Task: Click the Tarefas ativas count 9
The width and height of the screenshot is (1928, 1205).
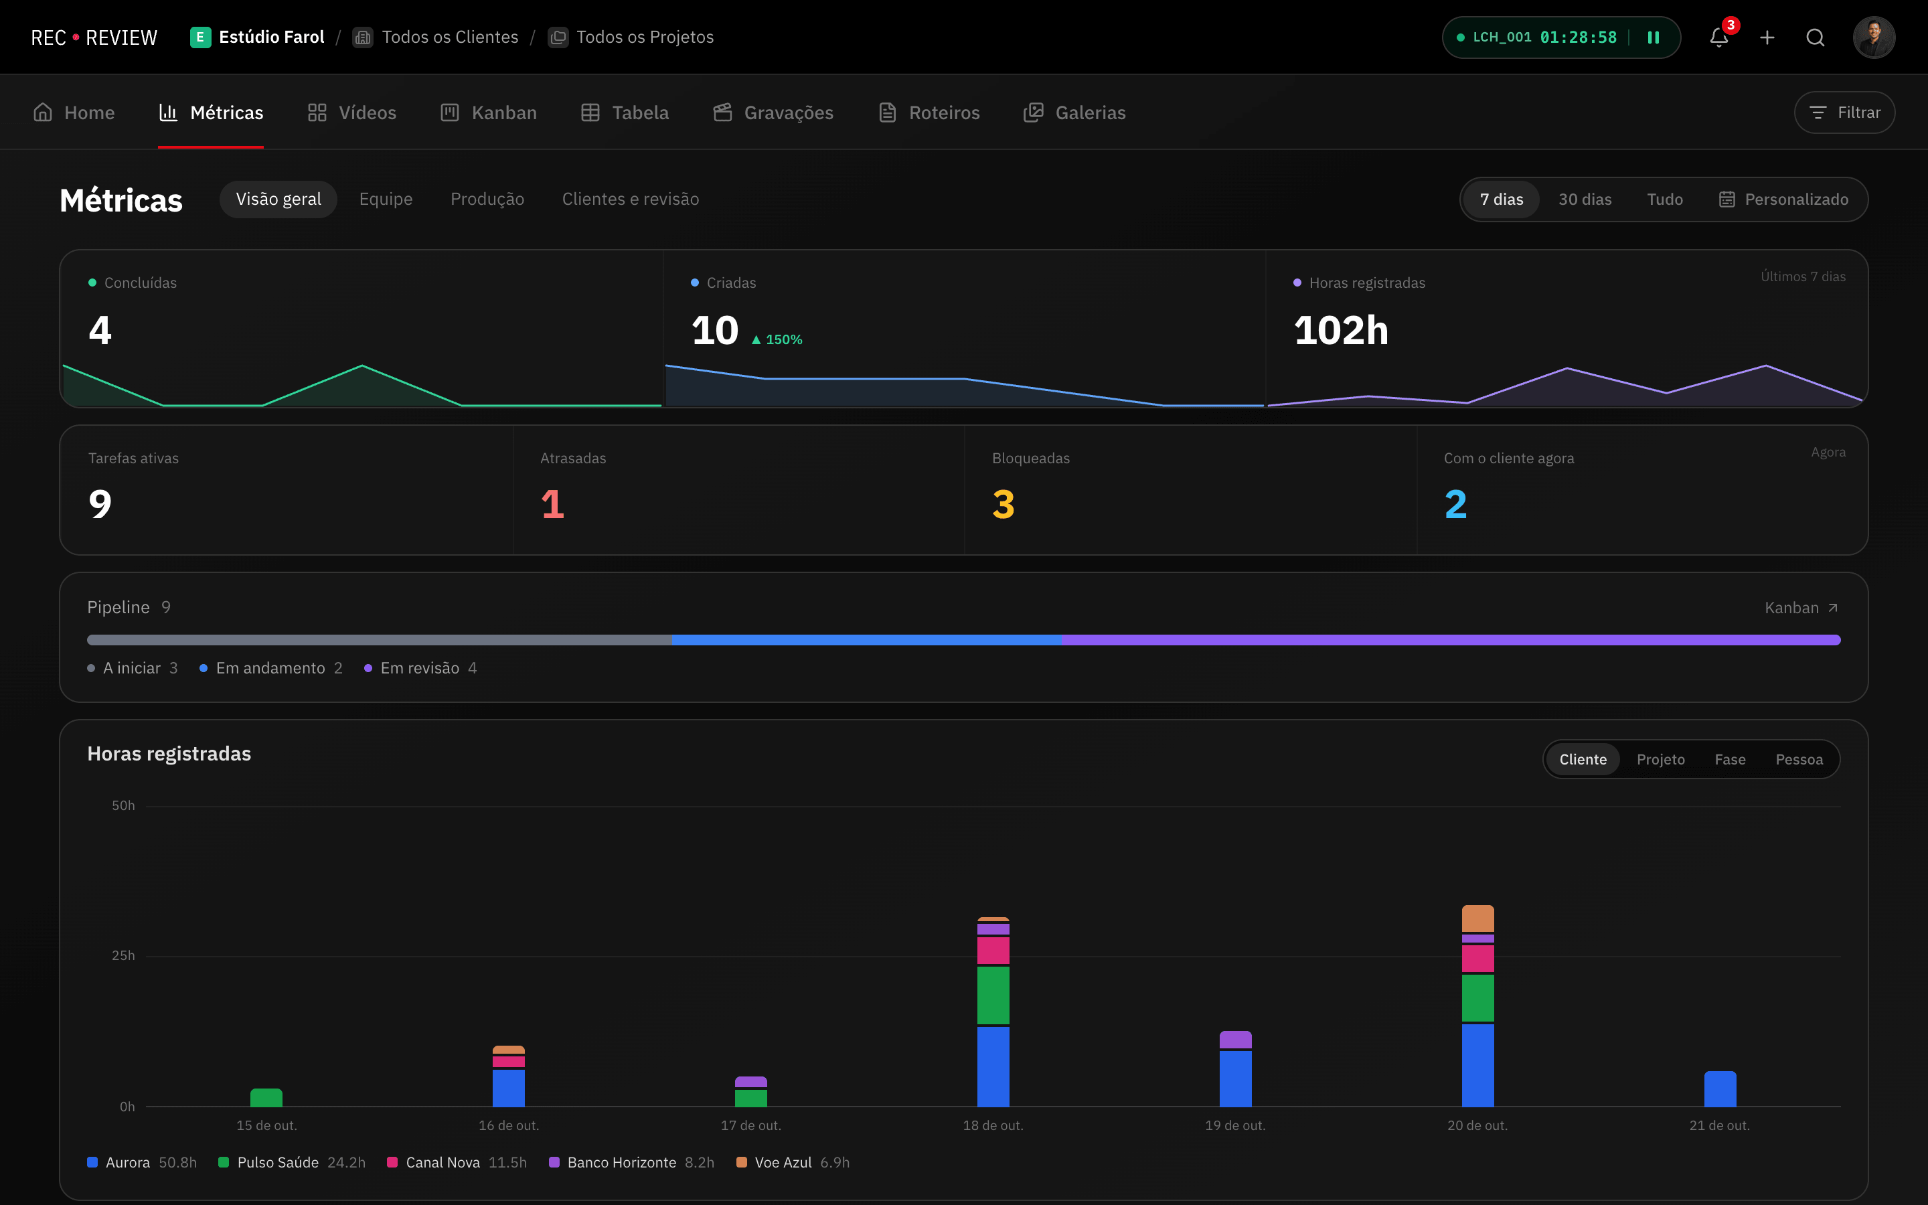Action: (100, 505)
